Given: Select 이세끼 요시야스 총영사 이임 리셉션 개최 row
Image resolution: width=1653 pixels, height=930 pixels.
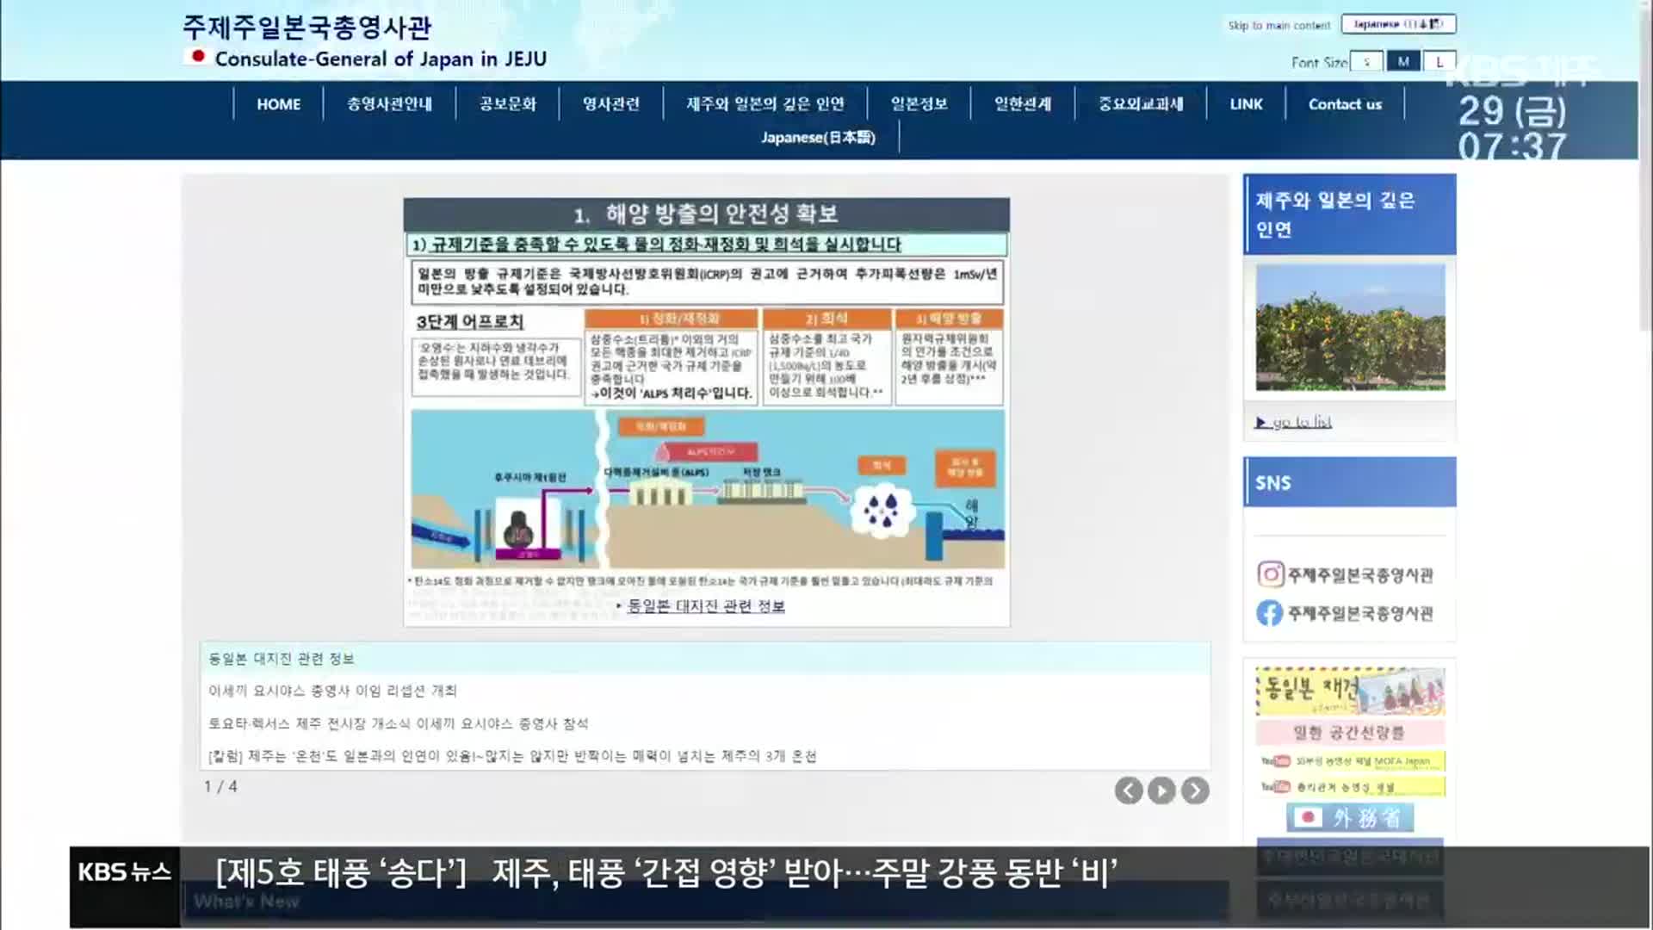Looking at the screenshot, I should [x=705, y=691].
